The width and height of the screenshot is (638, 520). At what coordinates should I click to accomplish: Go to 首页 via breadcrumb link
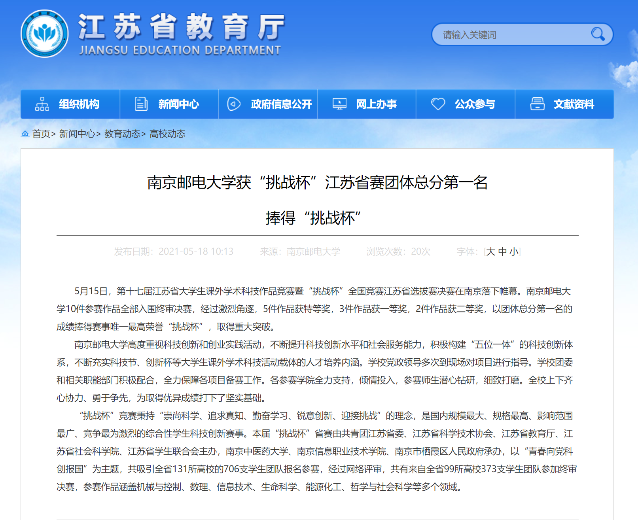41,134
